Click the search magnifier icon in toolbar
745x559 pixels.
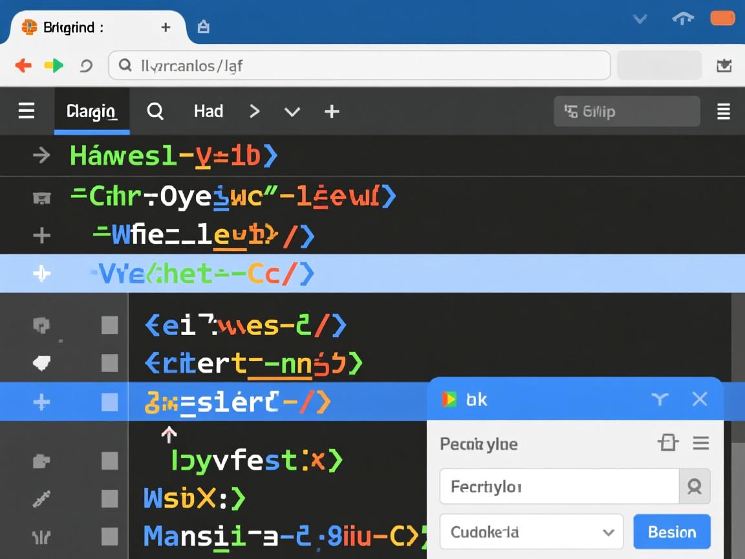click(x=155, y=111)
